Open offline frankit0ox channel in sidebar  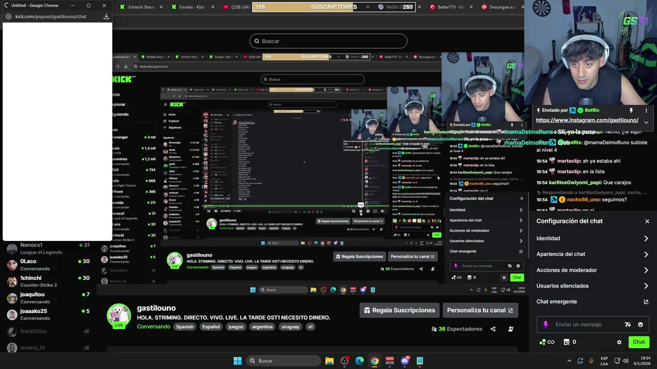[x=48, y=332]
